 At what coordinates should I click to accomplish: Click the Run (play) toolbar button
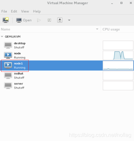pos(39,20)
